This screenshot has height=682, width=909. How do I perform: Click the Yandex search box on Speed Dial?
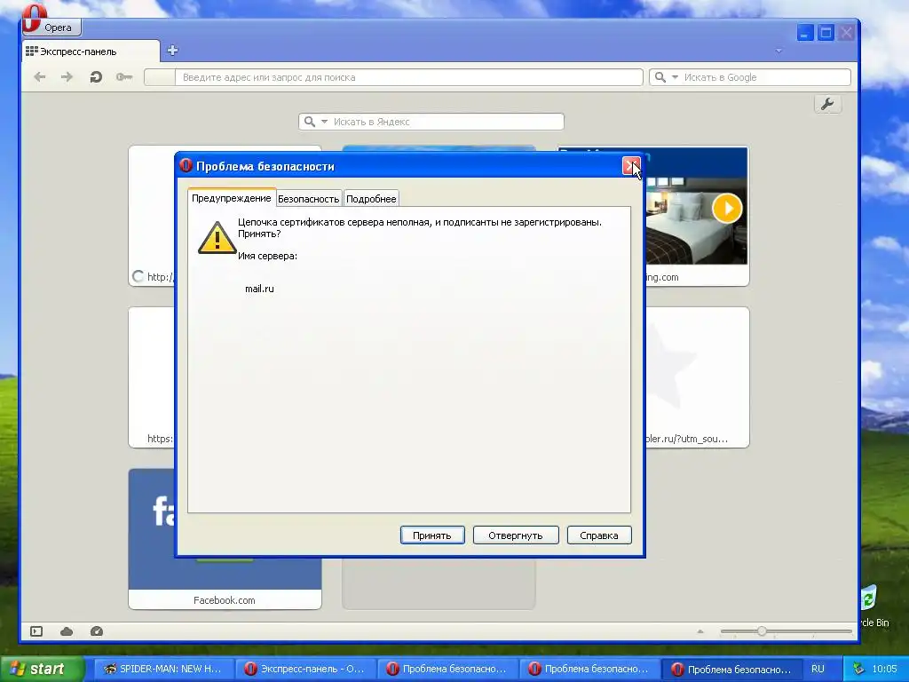[x=431, y=122]
